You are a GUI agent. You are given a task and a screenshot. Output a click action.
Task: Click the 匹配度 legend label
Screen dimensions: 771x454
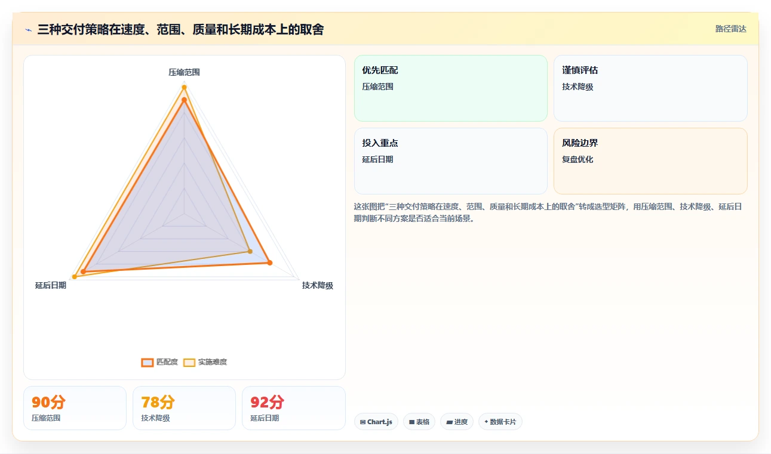point(167,362)
